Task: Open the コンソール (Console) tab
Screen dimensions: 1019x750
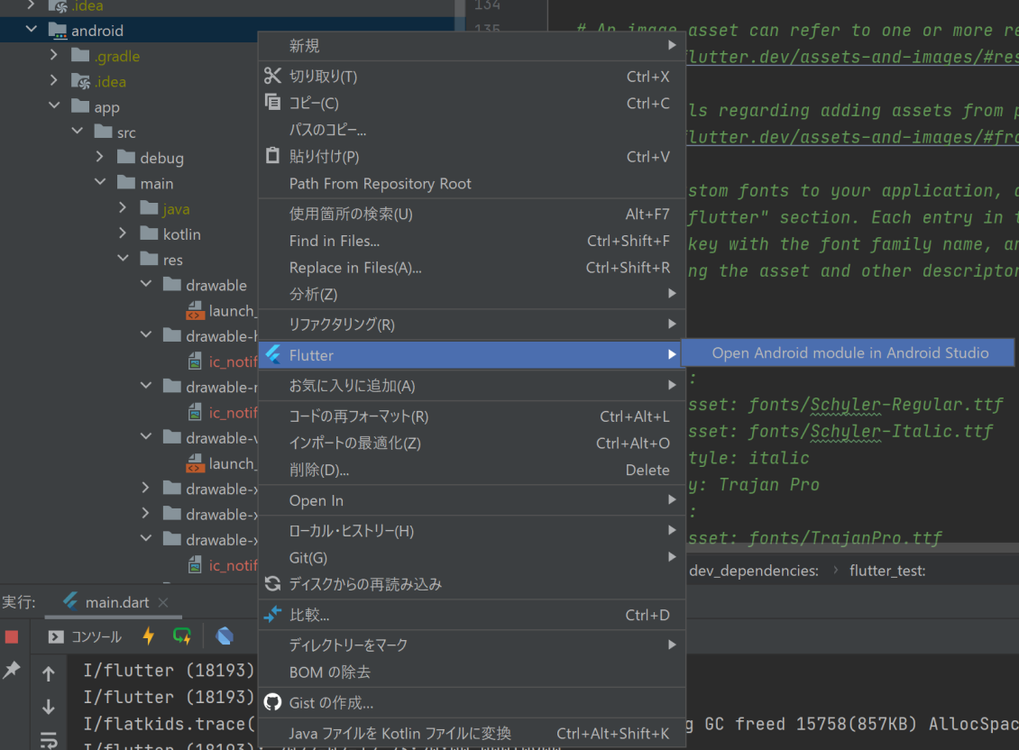Action: [86, 636]
